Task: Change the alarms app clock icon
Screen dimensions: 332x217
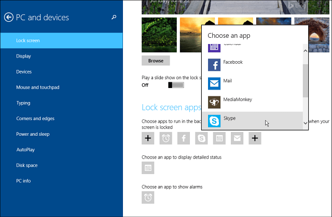Action: 148,197
